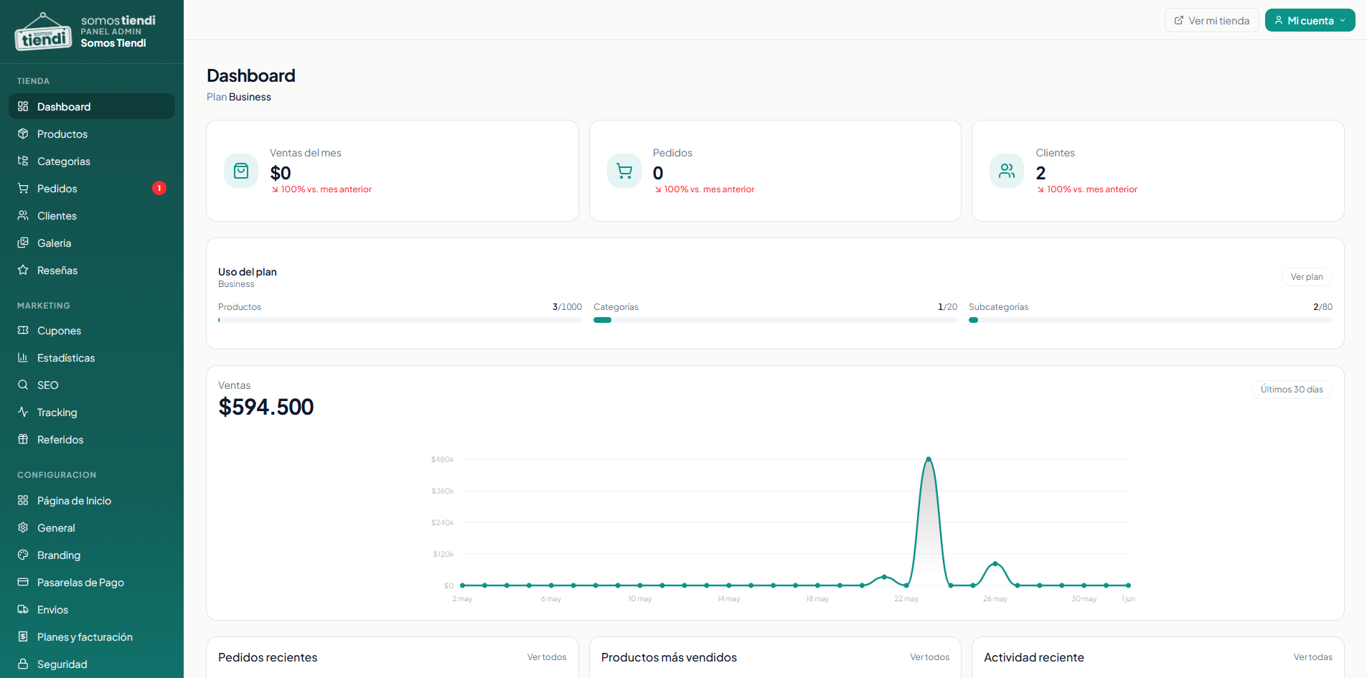Click the red notification badge on Pedidos
Viewport: 1367px width, 678px height.
(x=159, y=188)
